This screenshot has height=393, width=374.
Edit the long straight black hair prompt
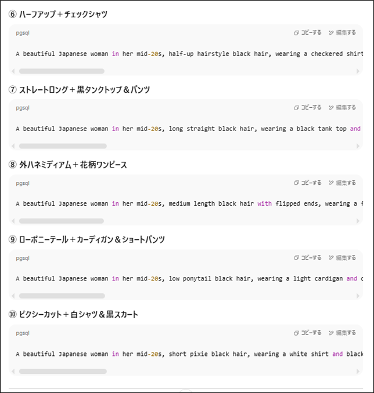tap(342, 107)
